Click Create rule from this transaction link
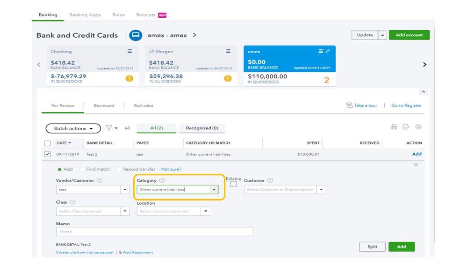Image resolution: width=467 pixels, height=262 pixels. (85, 252)
